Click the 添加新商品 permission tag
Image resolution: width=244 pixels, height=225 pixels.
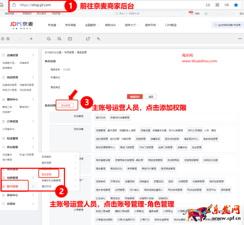(x=173, y=160)
